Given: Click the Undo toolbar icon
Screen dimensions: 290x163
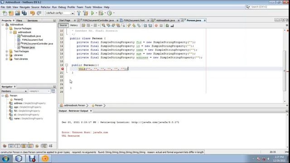Looking at the screenshot, I should coord(33,13).
